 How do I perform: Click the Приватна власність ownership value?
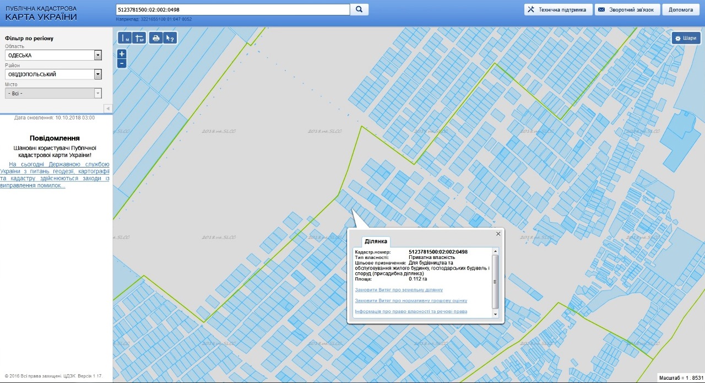[432, 257]
